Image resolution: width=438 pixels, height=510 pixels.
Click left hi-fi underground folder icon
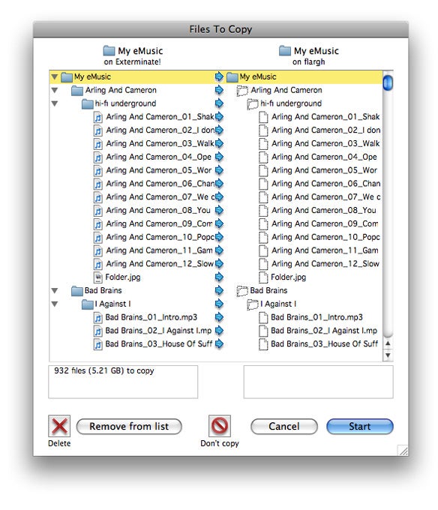pyautogui.click(x=88, y=103)
